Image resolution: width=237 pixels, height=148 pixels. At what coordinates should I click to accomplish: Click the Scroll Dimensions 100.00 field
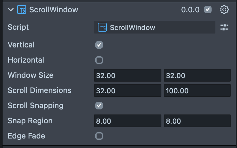pyautogui.click(x=197, y=91)
